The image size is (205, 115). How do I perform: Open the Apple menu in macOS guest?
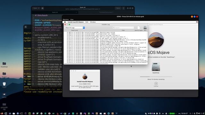65,22
